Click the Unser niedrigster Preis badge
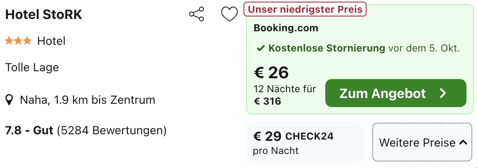Screen dimensions: 478x168 tap(305, 9)
